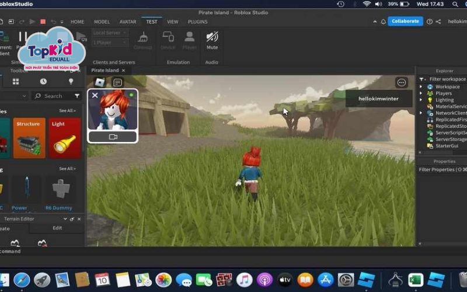Open Excel from the Dock

click(x=416, y=280)
